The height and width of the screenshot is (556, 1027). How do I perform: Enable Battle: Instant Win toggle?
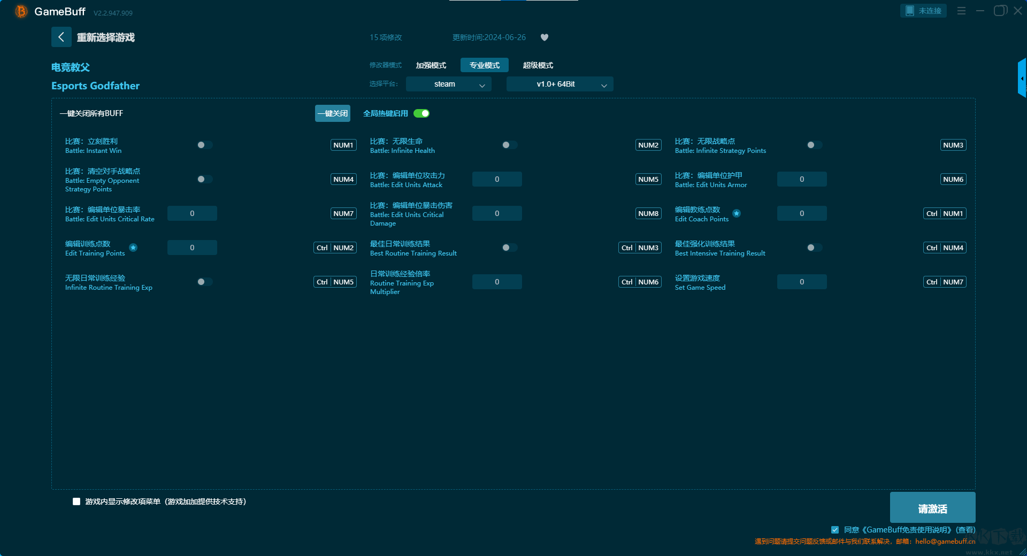click(205, 145)
